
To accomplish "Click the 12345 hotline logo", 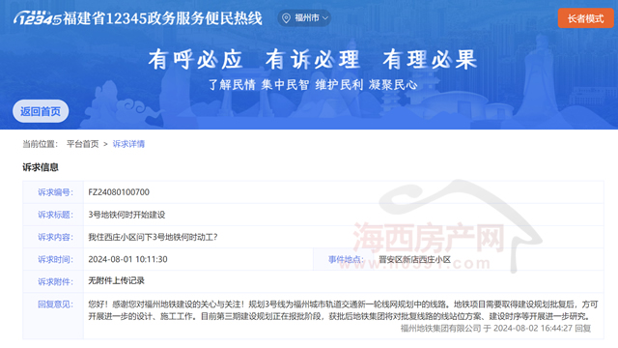I will [x=38, y=18].
